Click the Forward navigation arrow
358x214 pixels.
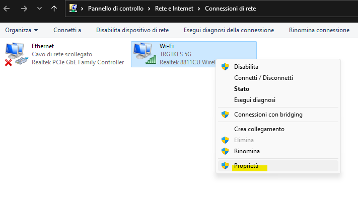tap(24, 9)
